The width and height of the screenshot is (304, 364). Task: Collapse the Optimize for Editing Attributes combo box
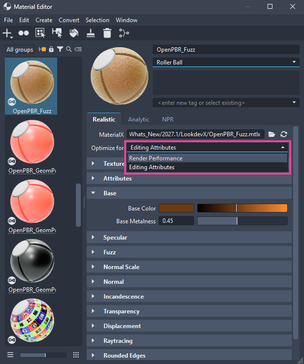click(207, 148)
